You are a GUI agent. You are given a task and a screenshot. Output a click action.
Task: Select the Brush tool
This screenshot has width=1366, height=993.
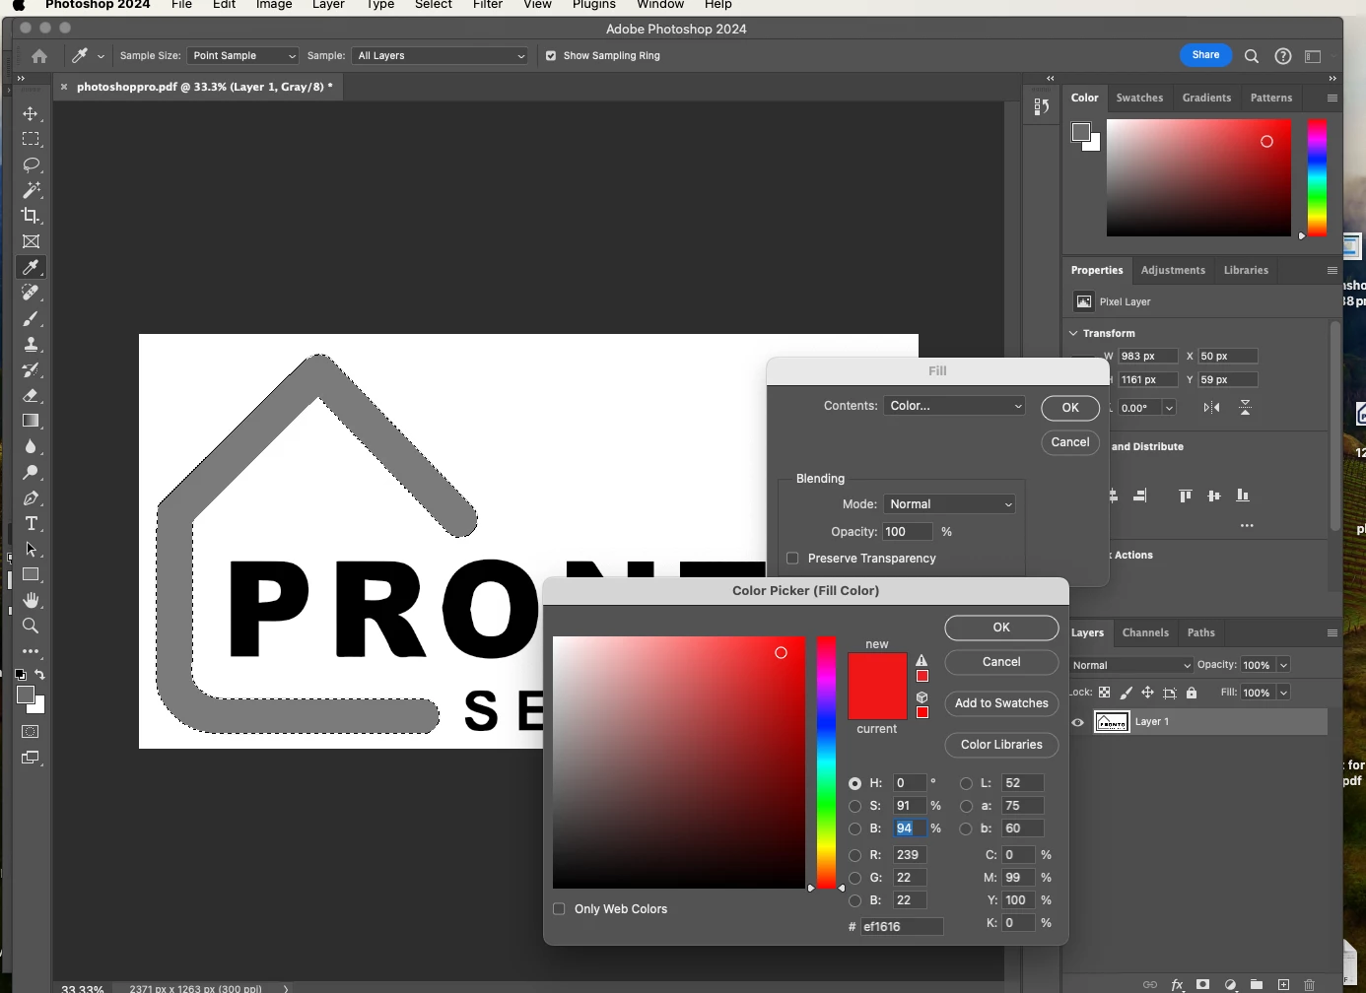pos(31,318)
